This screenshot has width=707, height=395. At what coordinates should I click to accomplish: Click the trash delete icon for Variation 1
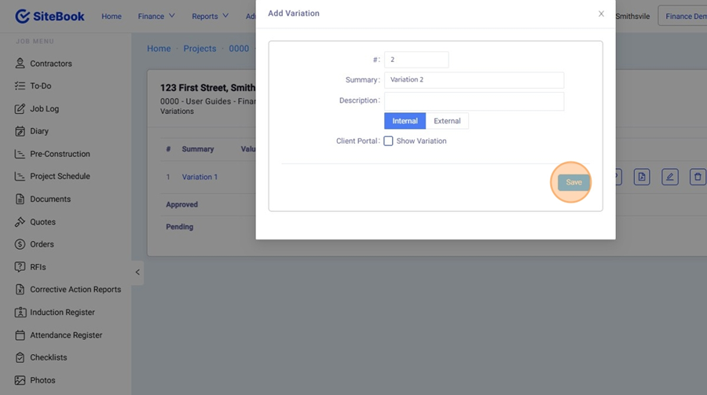click(x=697, y=177)
